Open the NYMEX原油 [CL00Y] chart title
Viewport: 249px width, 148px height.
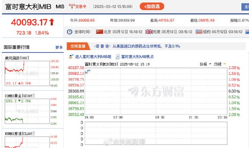pyautogui.click(x=19, y=134)
